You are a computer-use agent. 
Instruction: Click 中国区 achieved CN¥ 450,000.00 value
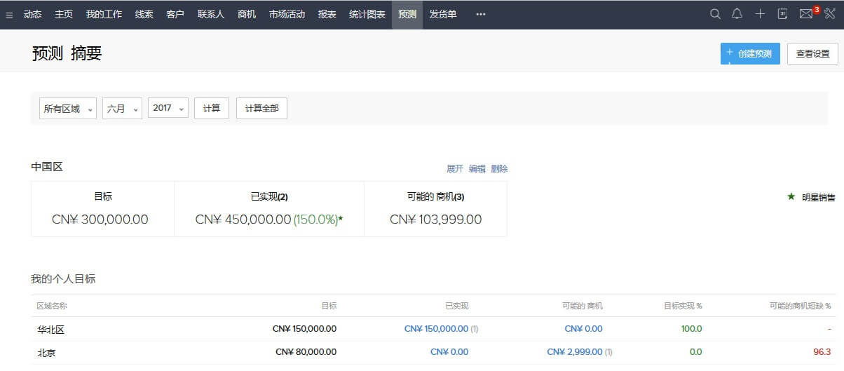pos(243,220)
